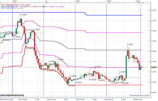Click the 1.4550 price axis label

(154, 51)
